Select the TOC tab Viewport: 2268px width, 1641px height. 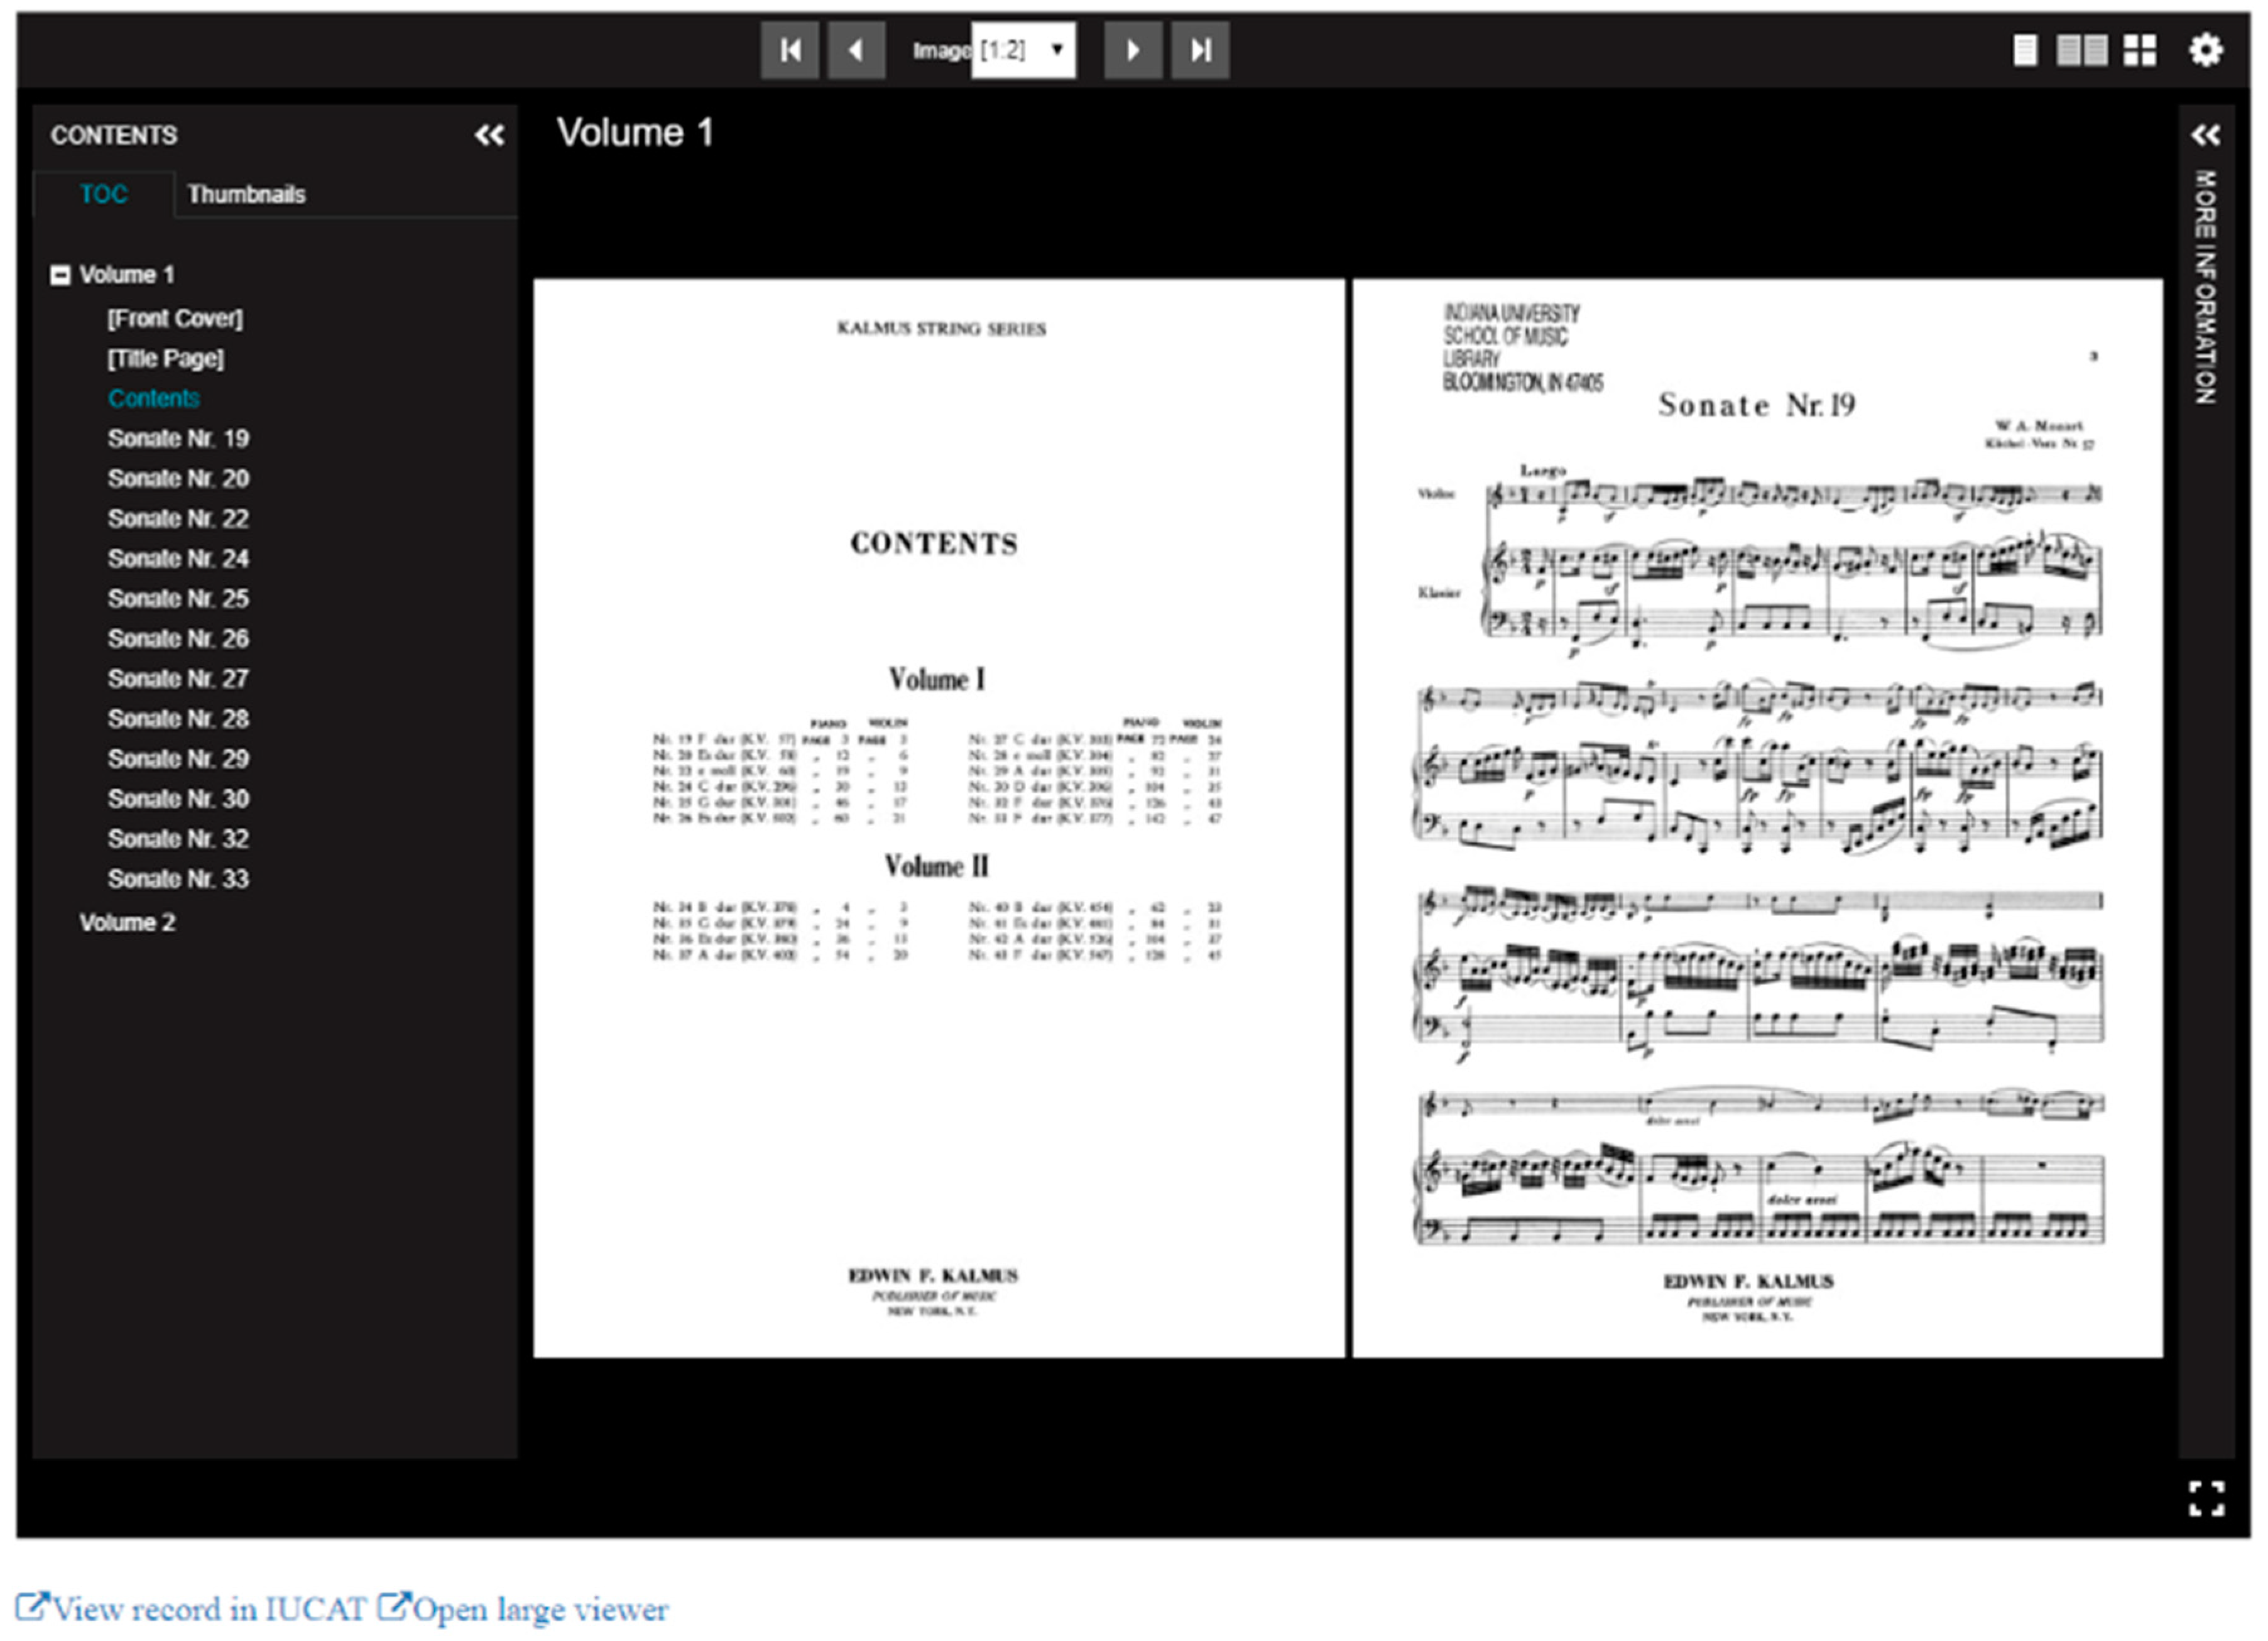pyautogui.click(x=103, y=194)
